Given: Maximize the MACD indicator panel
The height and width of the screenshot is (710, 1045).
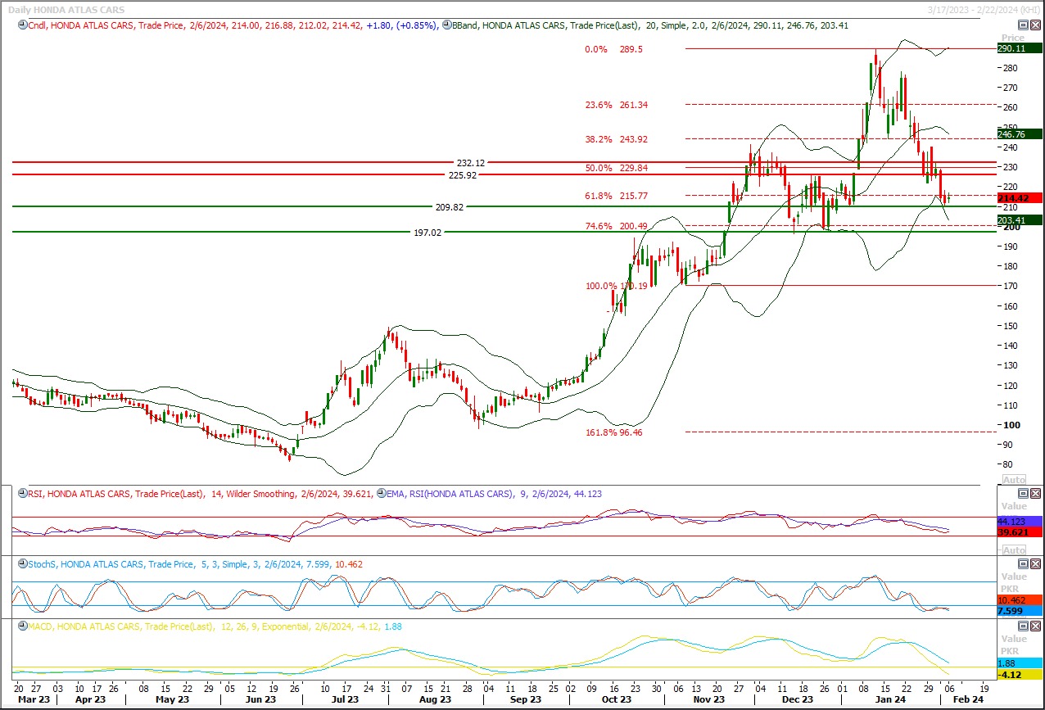Looking at the screenshot, I should (1023, 626).
